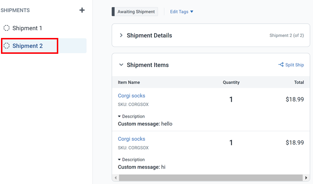Click the Quantity column header
This screenshot has height=184, width=313.
tap(231, 82)
